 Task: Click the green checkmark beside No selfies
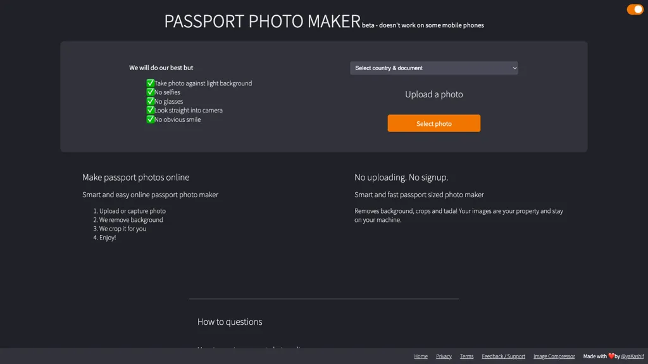tap(151, 92)
